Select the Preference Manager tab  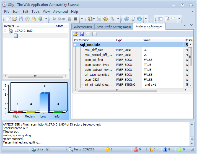149,26
